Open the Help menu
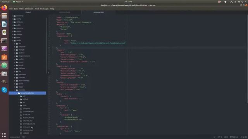The width and height of the screenshot is (248, 139). pyautogui.click(x=52, y=9)
